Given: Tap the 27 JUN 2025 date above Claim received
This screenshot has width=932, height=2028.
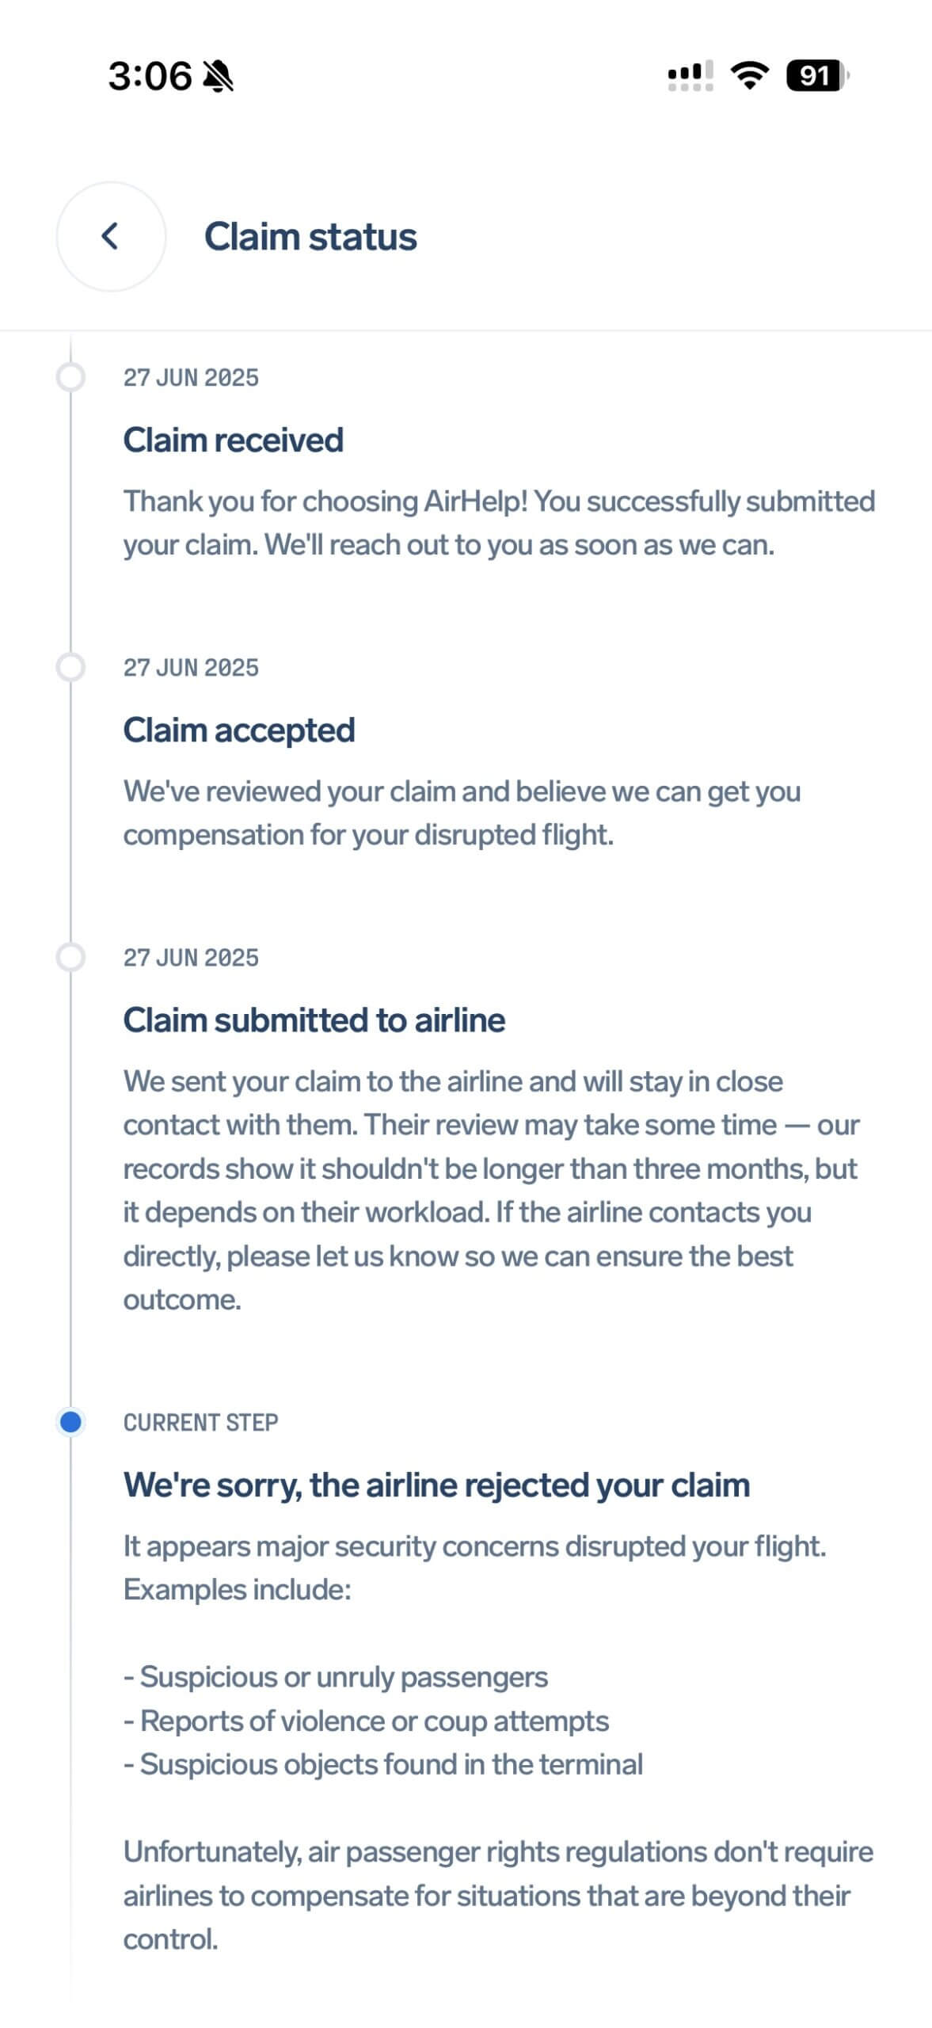Looking at the screenshot, I should pyautogui.click(x=191, y=377).
